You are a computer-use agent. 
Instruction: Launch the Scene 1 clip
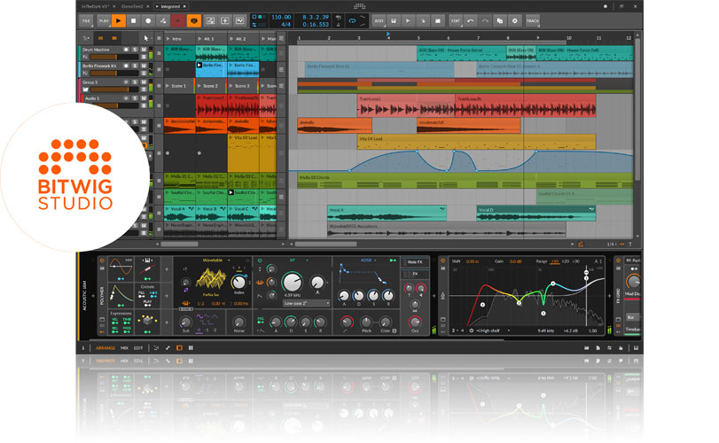click(x=168, y=86)
